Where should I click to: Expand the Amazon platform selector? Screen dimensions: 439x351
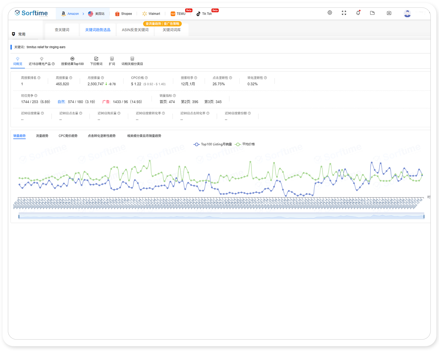pos(70,14)
